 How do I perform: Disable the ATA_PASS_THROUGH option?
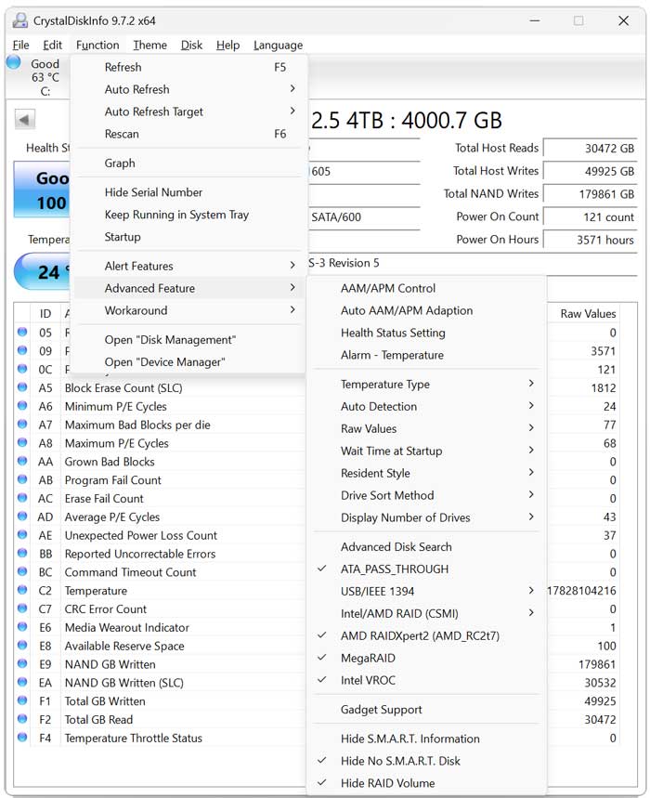(x=397, y=569)
